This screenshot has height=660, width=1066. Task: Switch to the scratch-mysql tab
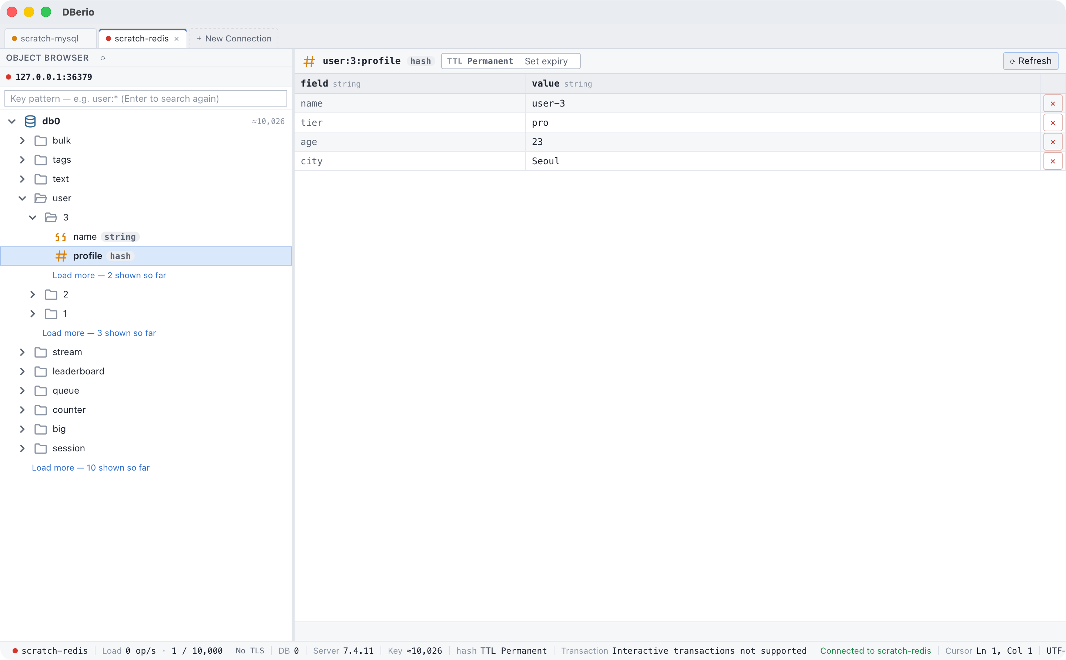pos(49,38)
